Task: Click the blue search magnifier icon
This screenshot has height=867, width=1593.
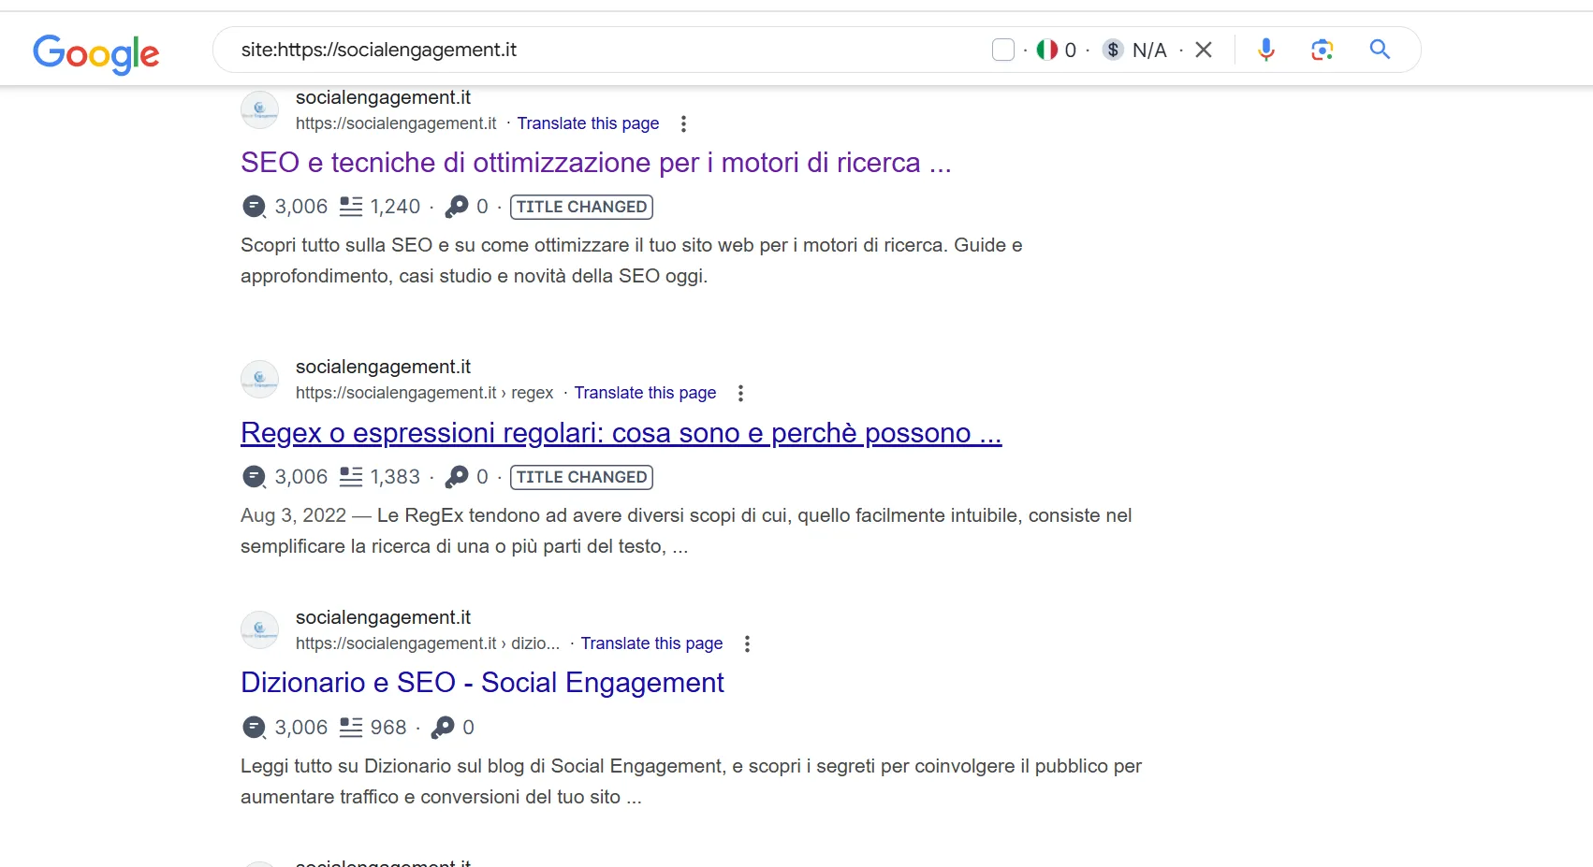Action: [x=1379, y=50]
